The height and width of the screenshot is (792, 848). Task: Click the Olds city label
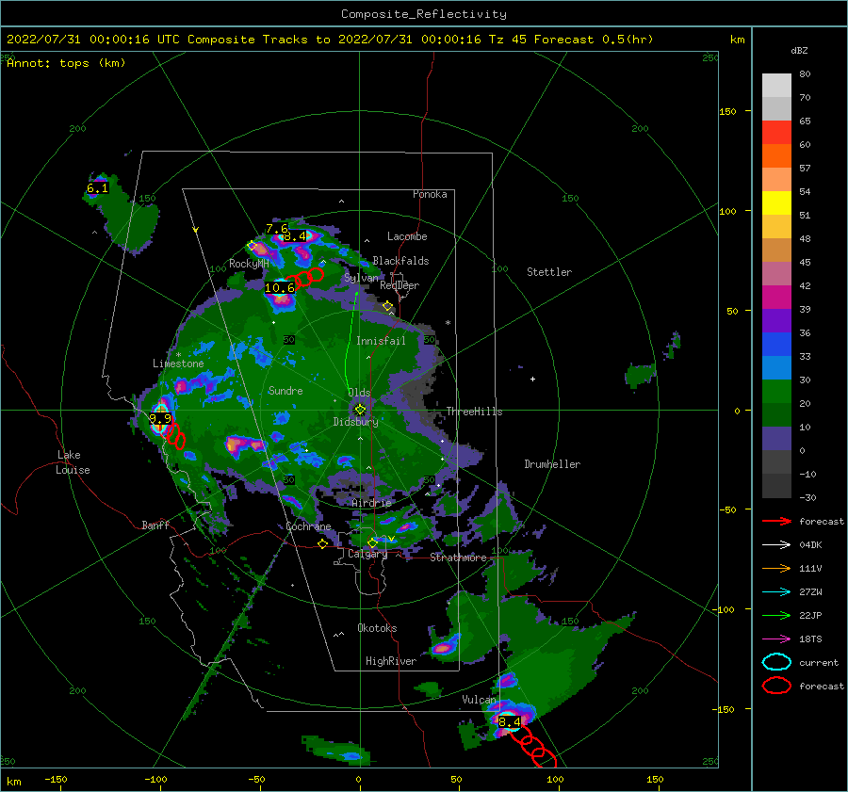click(359, 393)
